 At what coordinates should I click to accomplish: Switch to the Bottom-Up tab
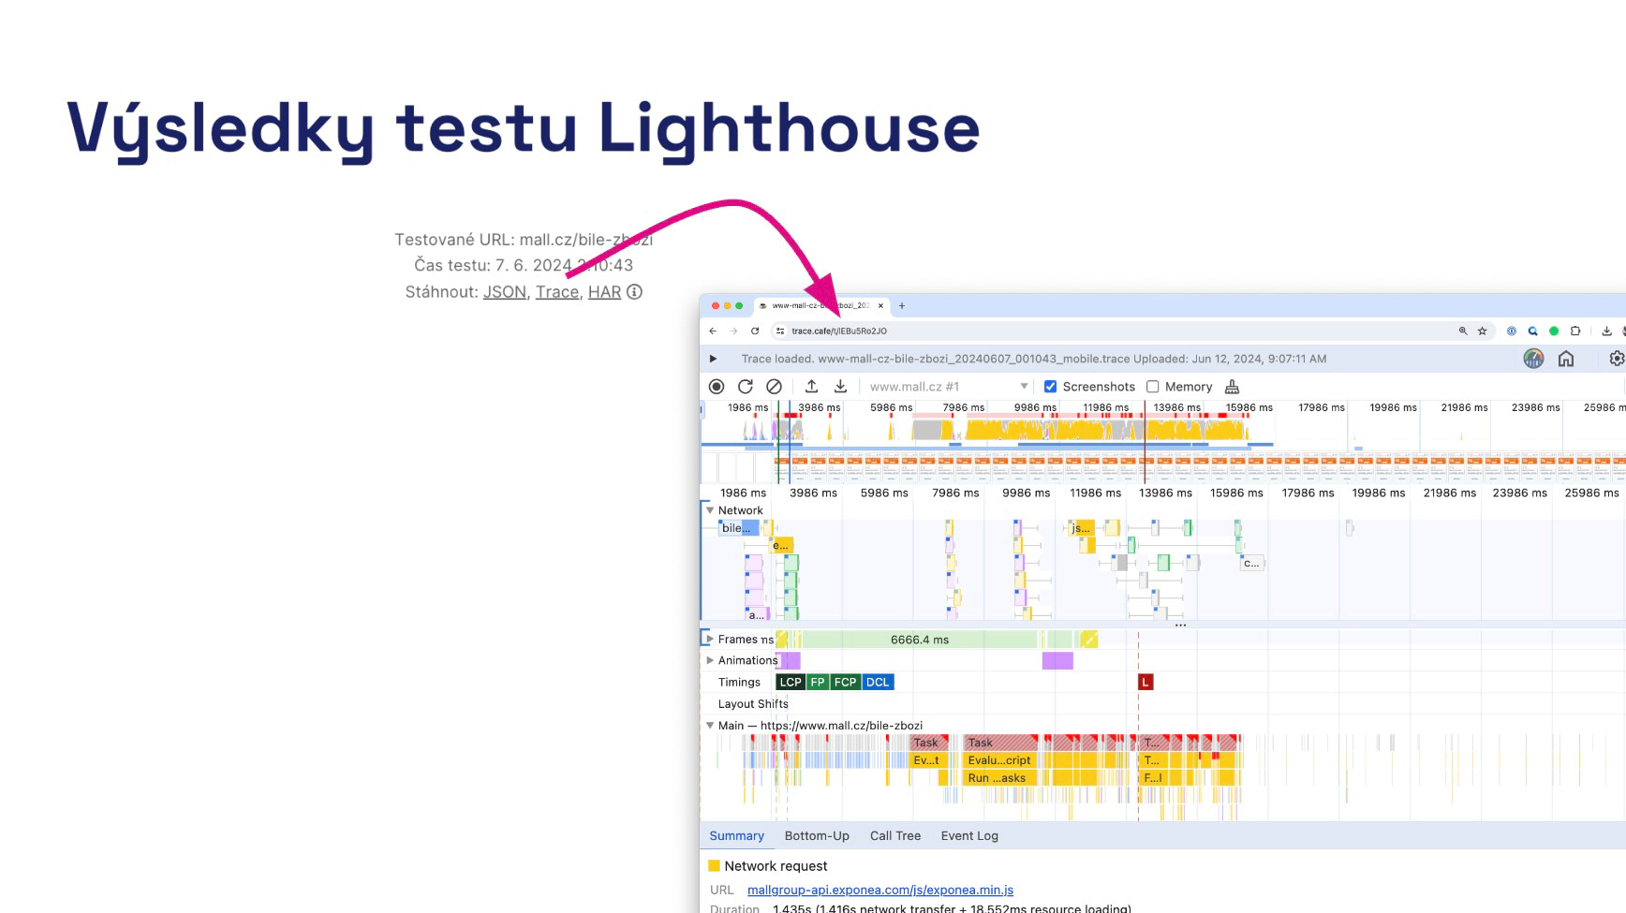[817, 835]
